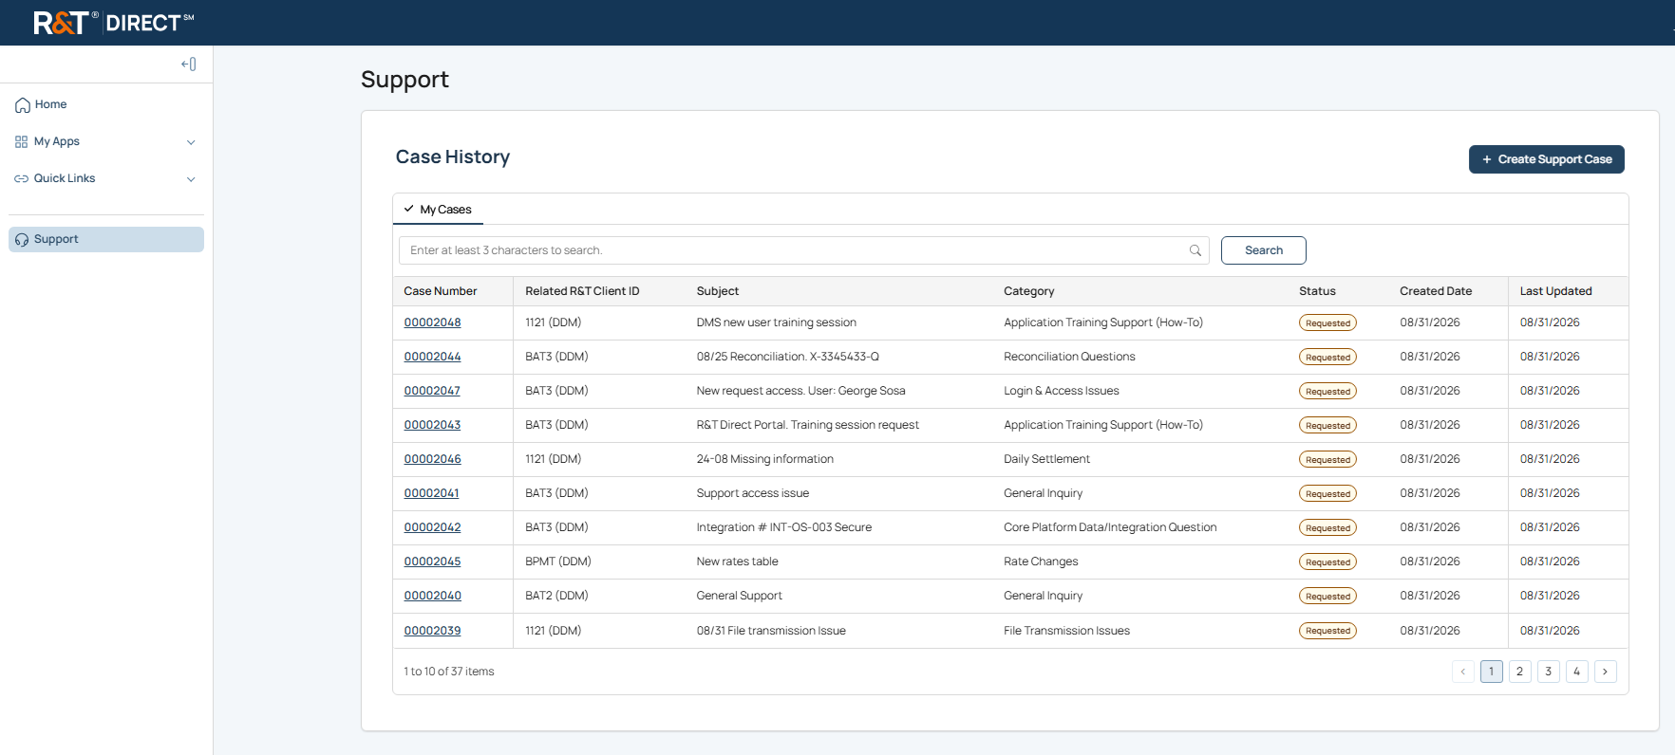Go to page 2 of cases
The height and width of the screenshot is (755, 1675).
tap(1519, 672)
